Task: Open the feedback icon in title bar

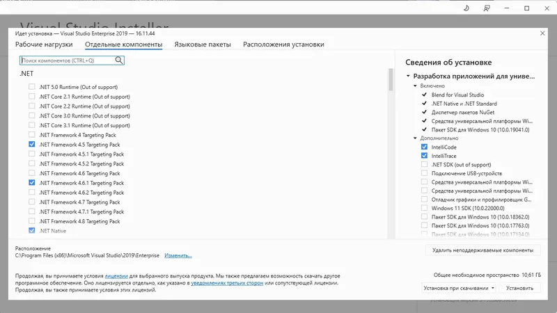Action: pyautogui.click(x=487, y=8)
